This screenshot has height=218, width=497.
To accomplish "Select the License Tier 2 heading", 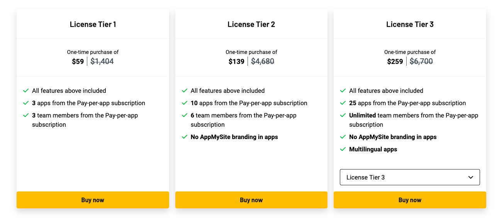I will tap(251, 24).
